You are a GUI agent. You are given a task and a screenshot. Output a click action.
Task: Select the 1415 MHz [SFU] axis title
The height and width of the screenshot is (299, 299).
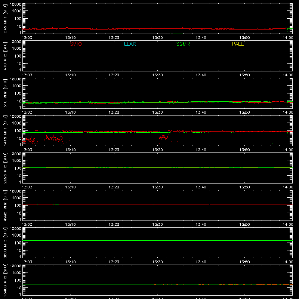[5, 130]
